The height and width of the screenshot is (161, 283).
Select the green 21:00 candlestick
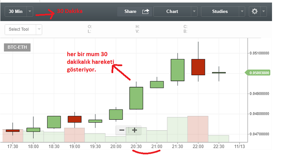tap(157, 84)
